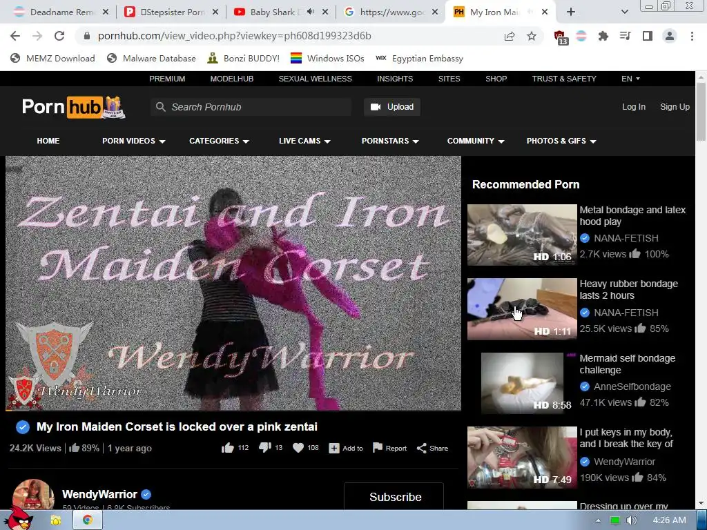Show hidden system tray icons arrow
The image size is (707, 530).
599,520
